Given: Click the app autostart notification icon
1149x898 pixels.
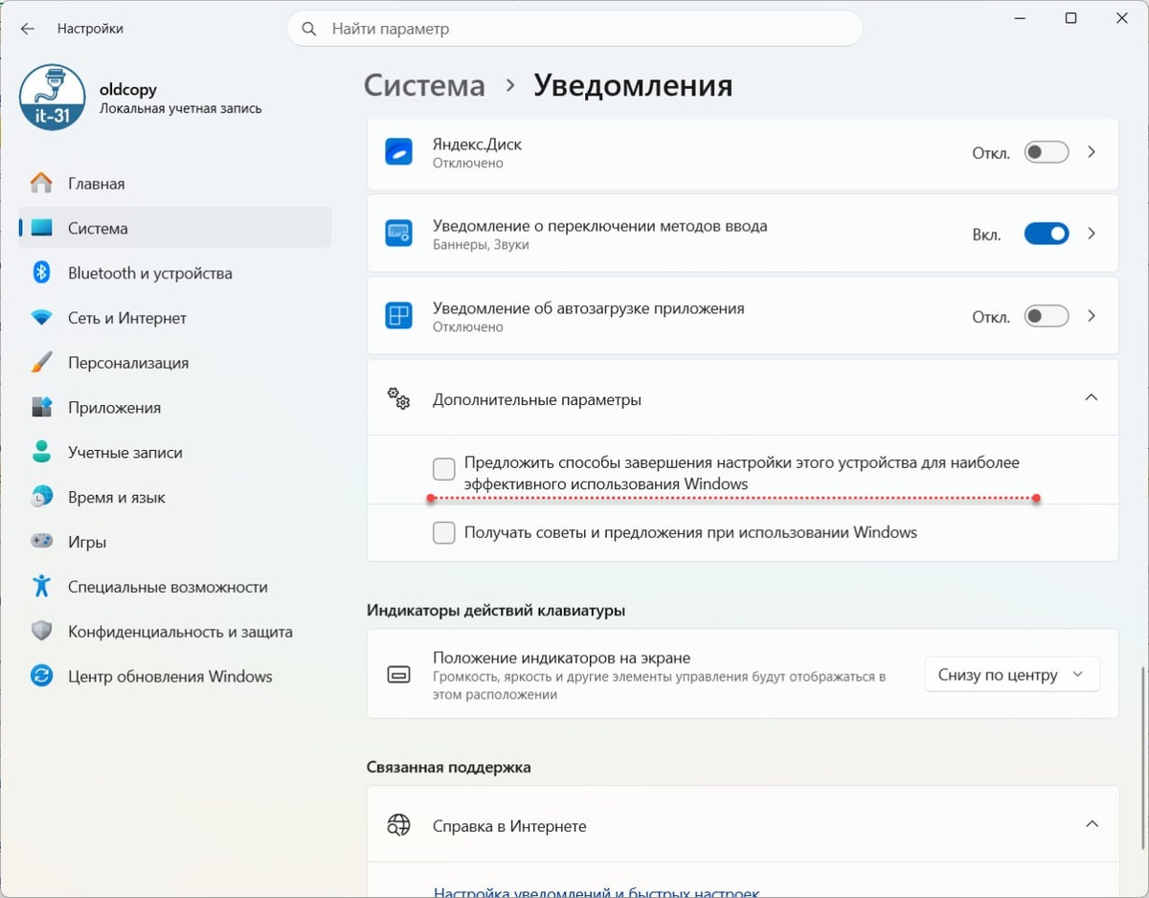Looking at the screenshot, I should click(398, 316).
